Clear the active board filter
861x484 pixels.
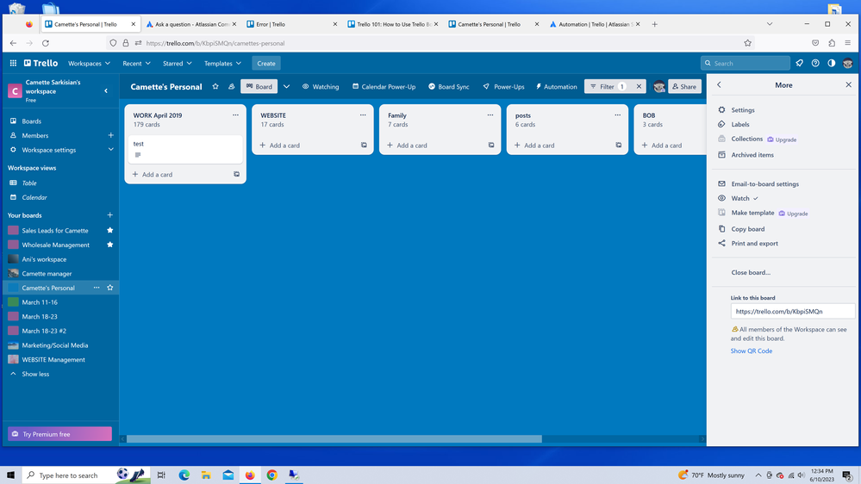tap(639, 87)
